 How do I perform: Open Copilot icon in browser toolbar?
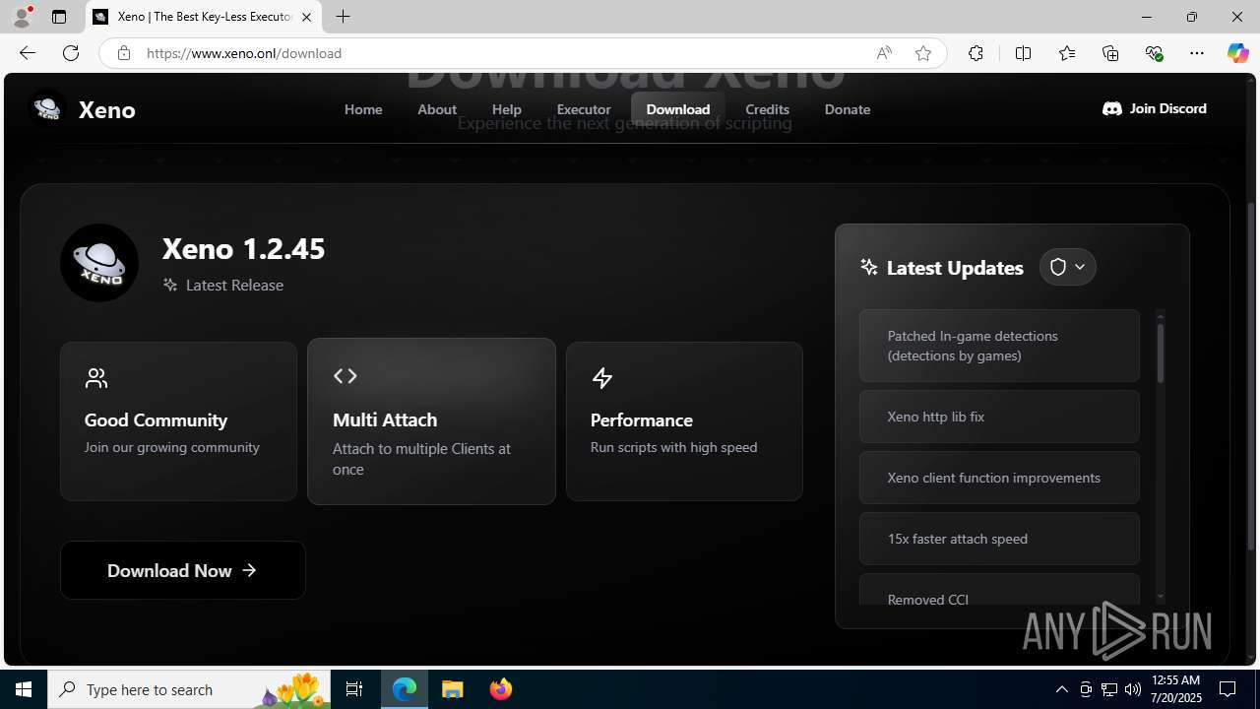click(1237, 53)
